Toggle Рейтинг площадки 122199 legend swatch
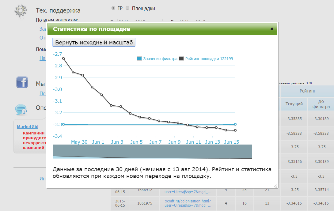Screen dimensions: 334x211 pos(181,58)
